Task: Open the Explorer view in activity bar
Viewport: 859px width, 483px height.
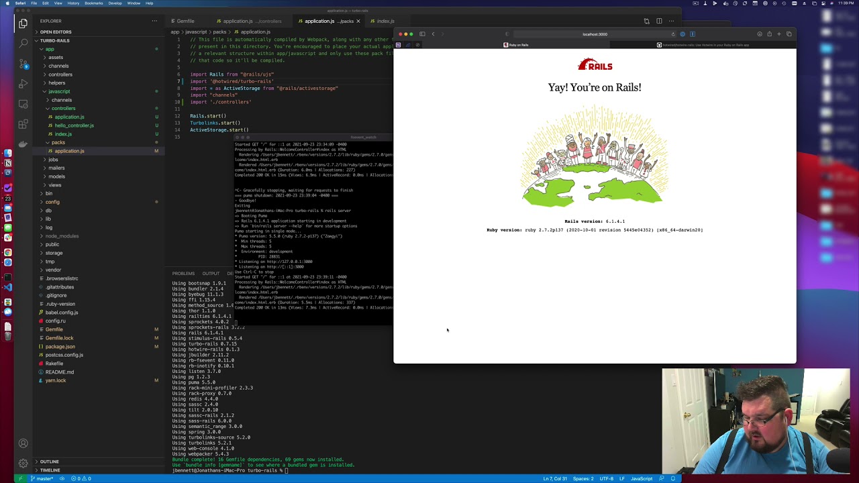Action: tap(23, 23)
